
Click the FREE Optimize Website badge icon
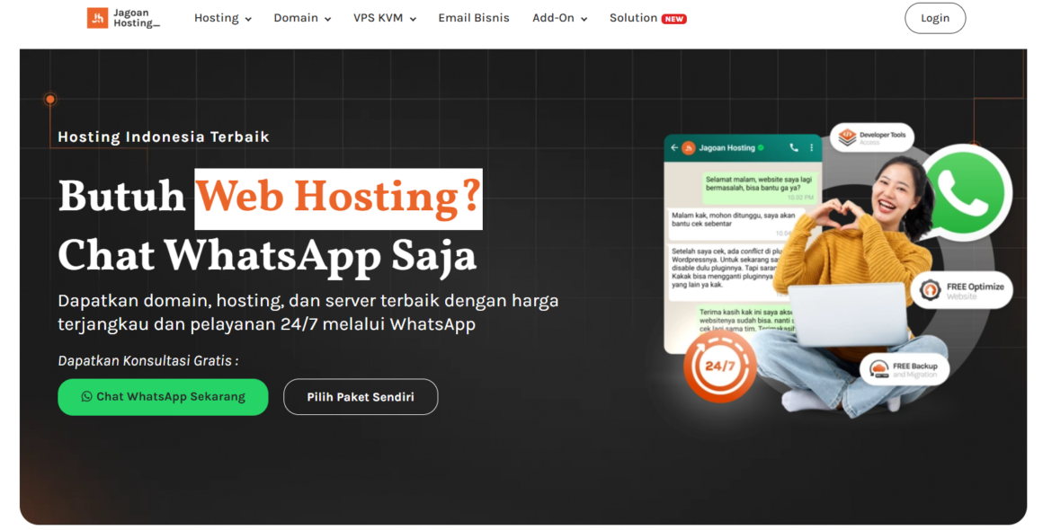[931, 290]
